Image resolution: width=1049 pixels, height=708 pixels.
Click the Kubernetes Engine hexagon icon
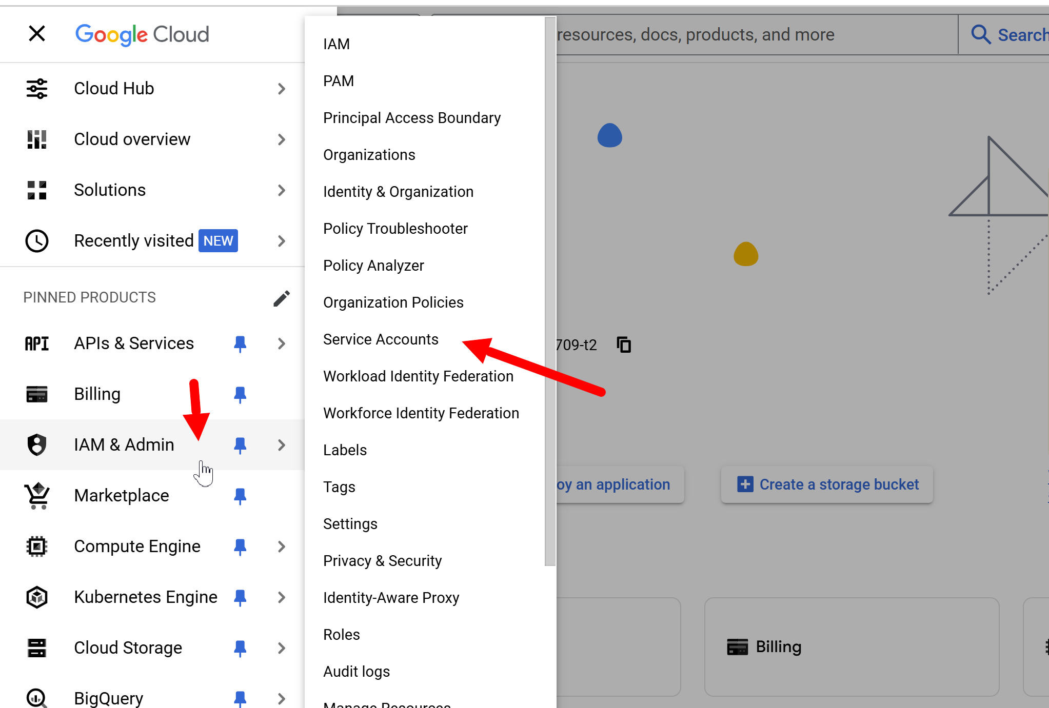37,597
